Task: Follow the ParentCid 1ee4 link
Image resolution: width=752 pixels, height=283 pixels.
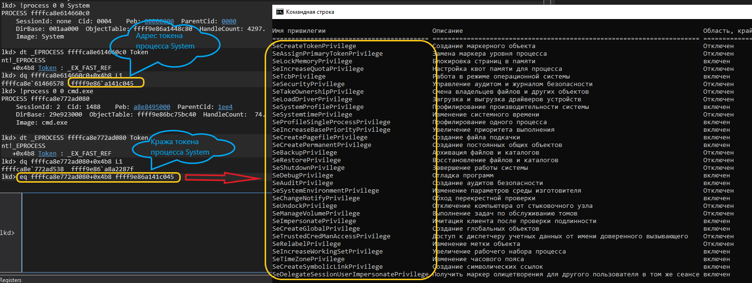Action: point(225,107)
